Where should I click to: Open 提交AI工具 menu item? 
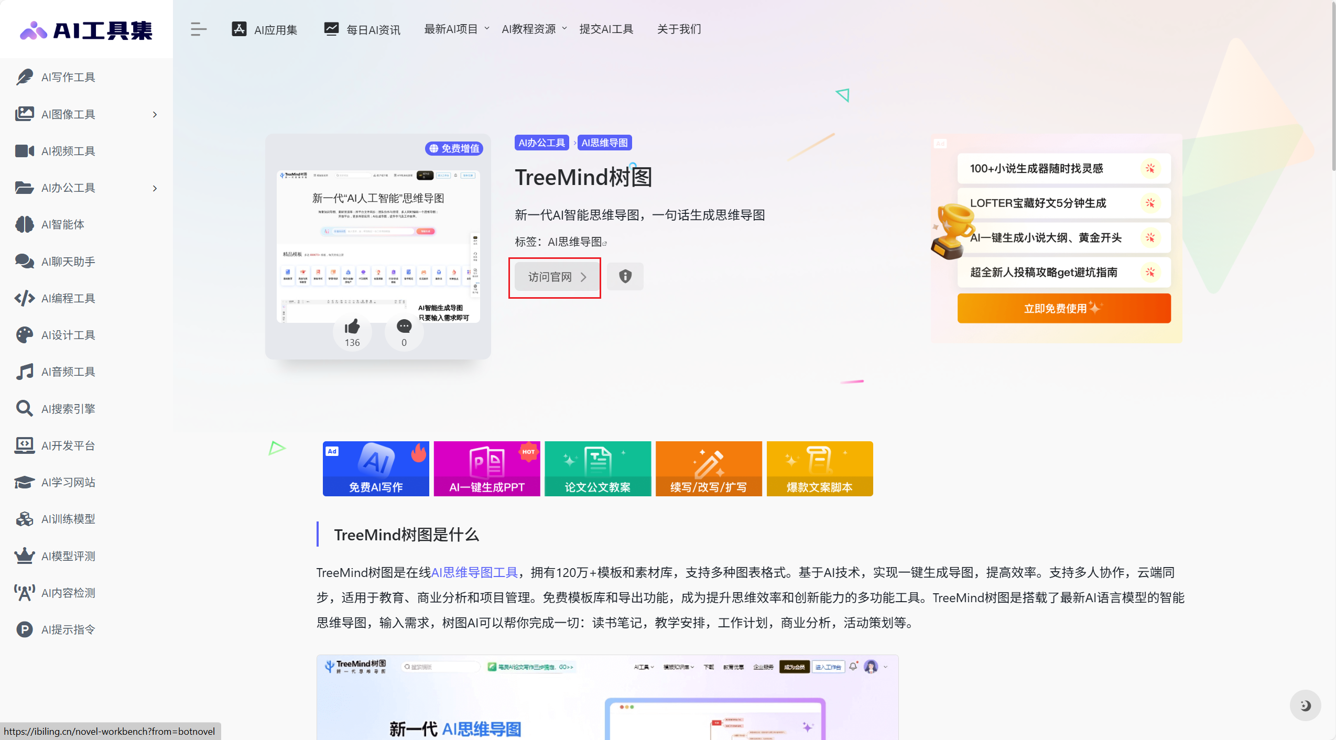click(606, 29)
